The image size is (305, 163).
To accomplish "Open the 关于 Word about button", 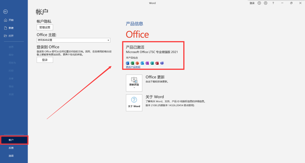I will tap(134, 103).
